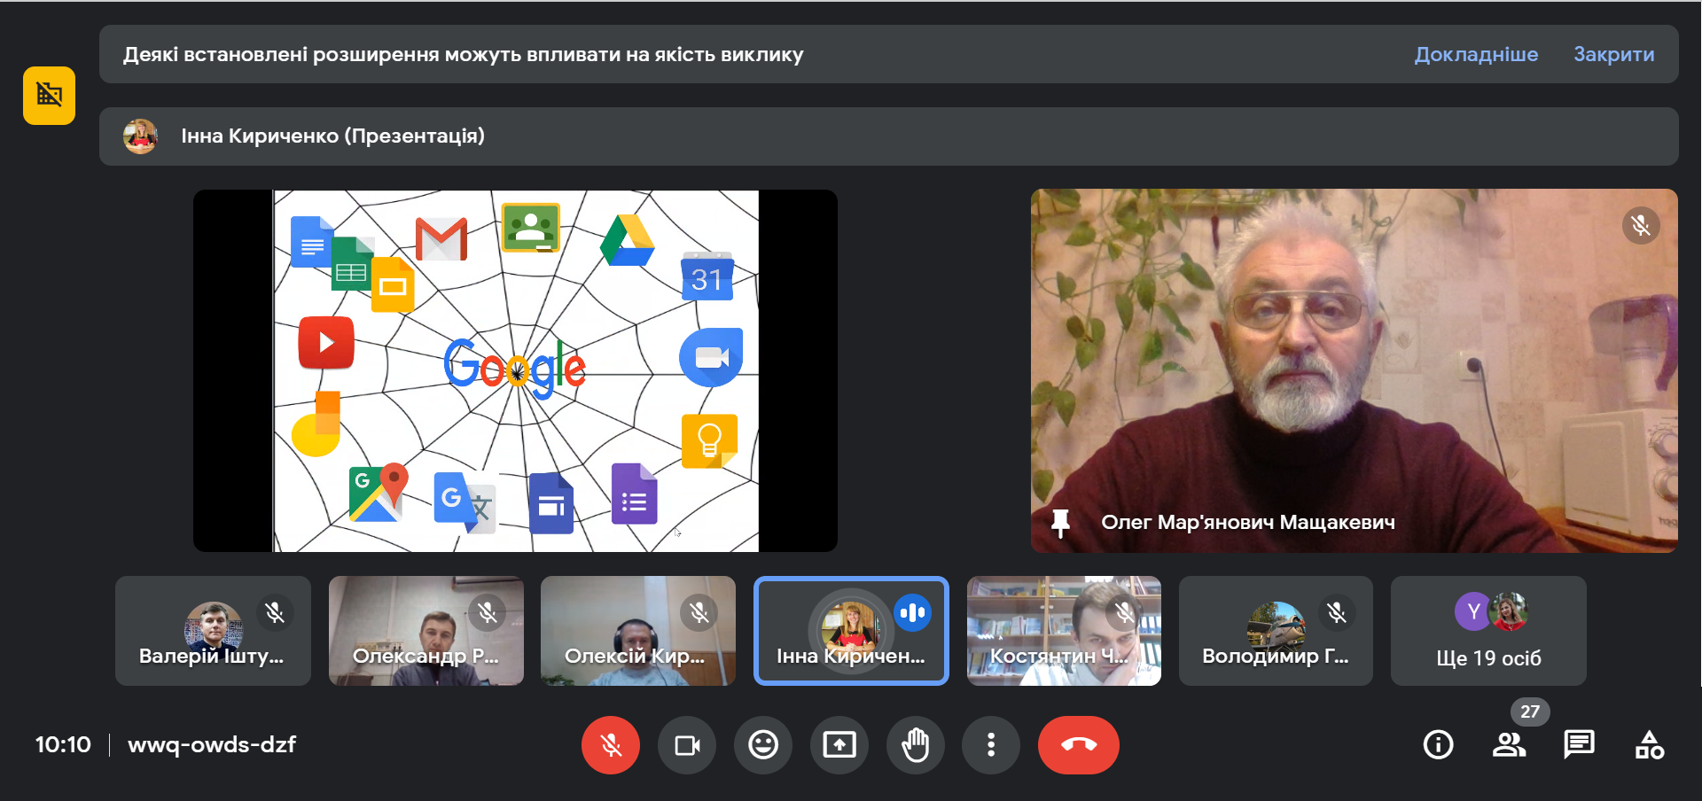Screen dimensions: 1702x801
Task: Click the Google Docs icon in the presentation
Action: click(310, 241)
